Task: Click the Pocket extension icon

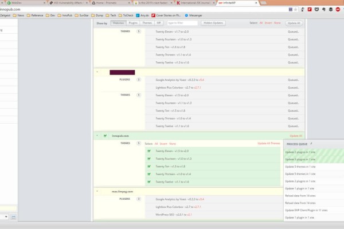Action: click(x=316, y=9)
